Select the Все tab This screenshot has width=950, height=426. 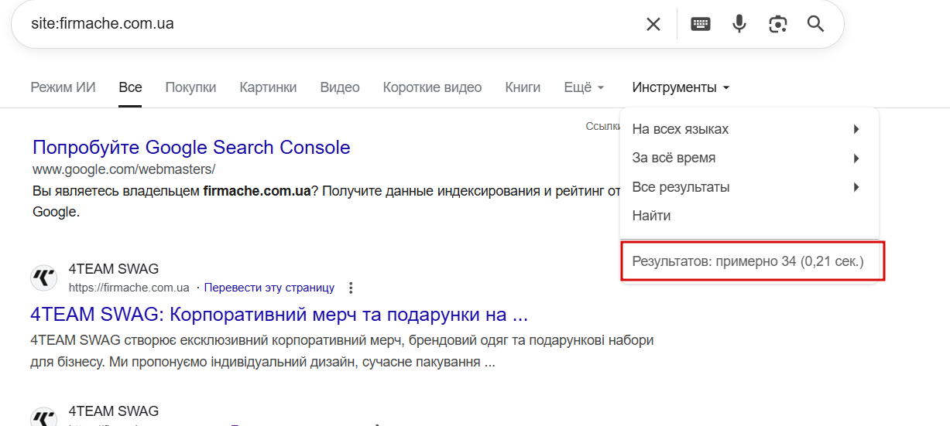click(x=130, y=87)
